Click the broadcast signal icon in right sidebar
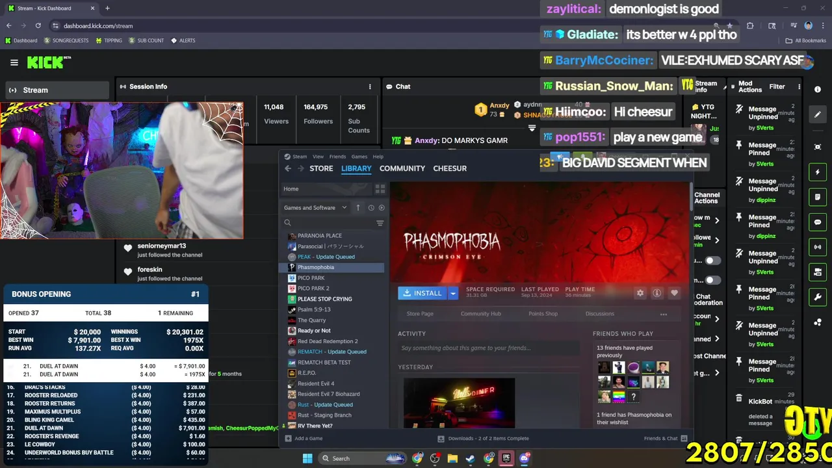 pos(818,247)
